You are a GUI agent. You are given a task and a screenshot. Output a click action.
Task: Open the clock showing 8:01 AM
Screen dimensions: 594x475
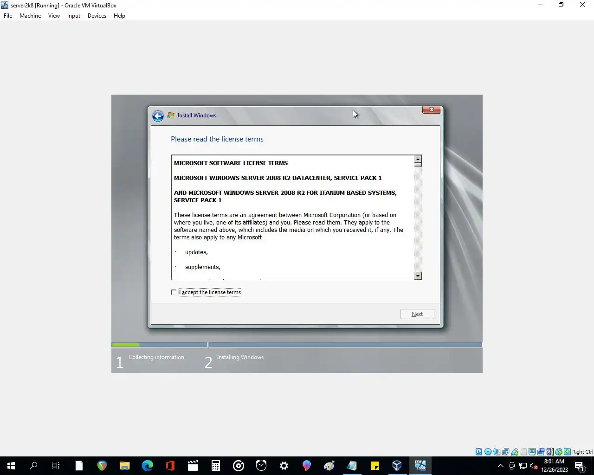coord(555,466)
